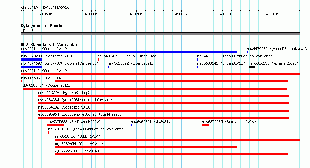310x168 pixels.
Task: Open esv3595964 (1000GenomesConsortiumPhase3) label
Action: click(80, 114)
